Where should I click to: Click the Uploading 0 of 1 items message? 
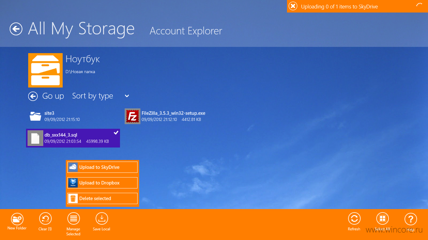(339, 7)
